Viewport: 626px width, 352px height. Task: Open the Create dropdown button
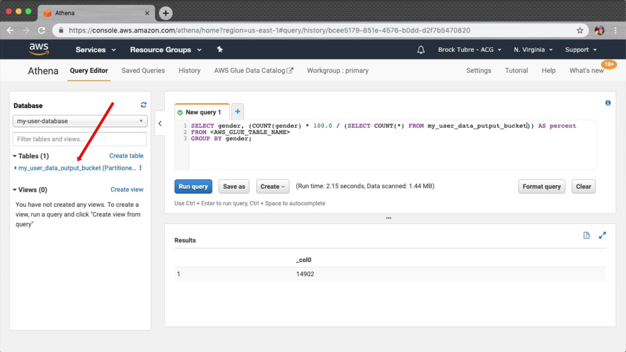[273, 186]
